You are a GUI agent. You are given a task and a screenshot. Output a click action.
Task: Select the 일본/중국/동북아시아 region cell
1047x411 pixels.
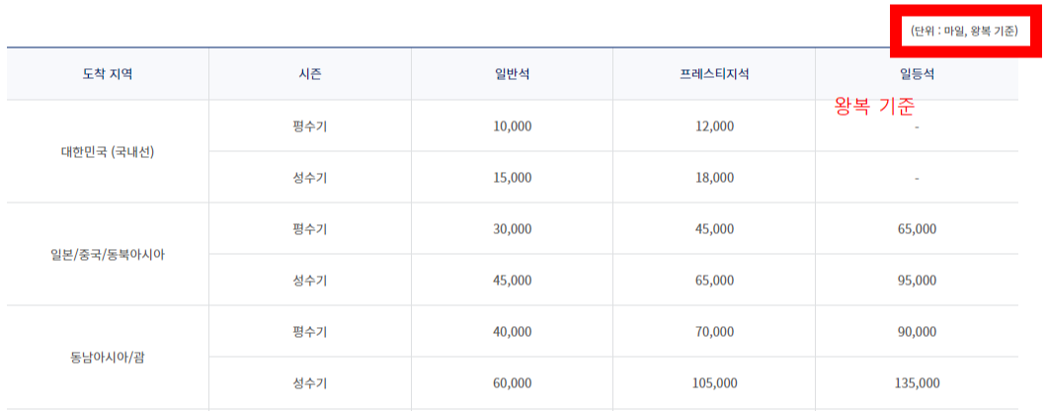point(108,255)
